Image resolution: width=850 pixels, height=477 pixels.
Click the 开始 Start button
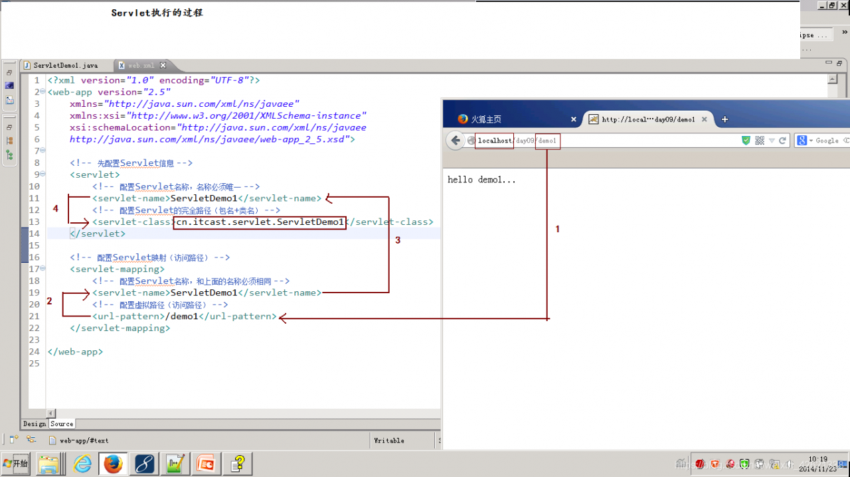click(15, 464)
